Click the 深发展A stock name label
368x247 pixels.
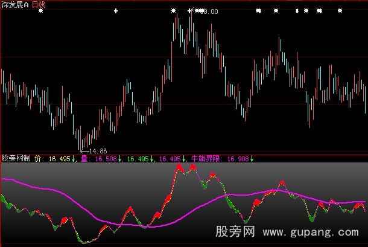coord(15,5)
